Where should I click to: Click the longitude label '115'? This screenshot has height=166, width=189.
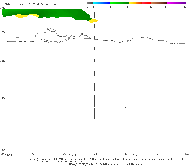[x=156, y=153]
